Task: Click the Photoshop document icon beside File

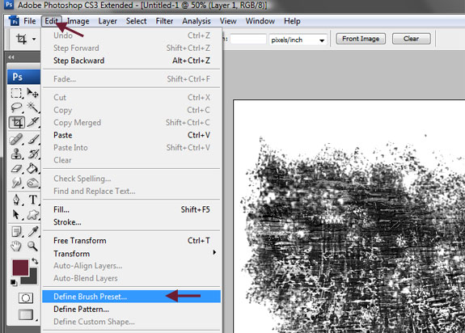Action: tap(14, 21)
